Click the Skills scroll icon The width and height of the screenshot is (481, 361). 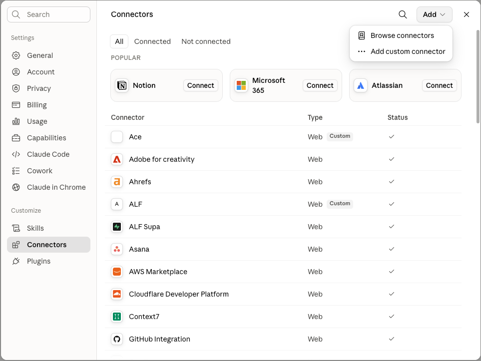[16, 228]
